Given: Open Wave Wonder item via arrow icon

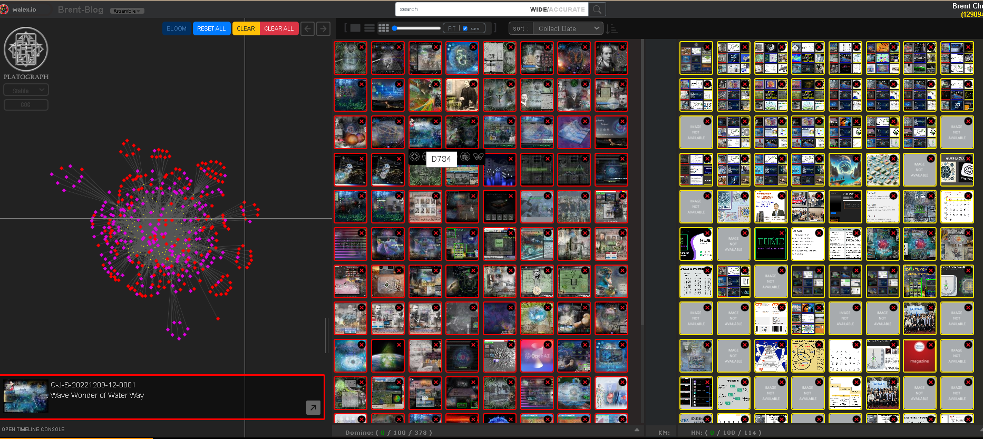Looking at the screenshot, I should 313,407.
